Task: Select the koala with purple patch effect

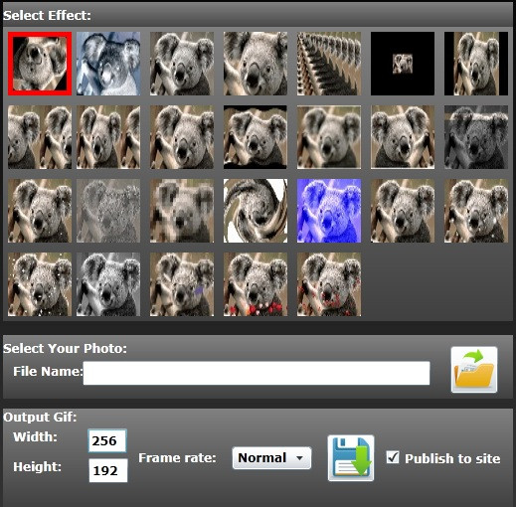Action: (182, 284)
